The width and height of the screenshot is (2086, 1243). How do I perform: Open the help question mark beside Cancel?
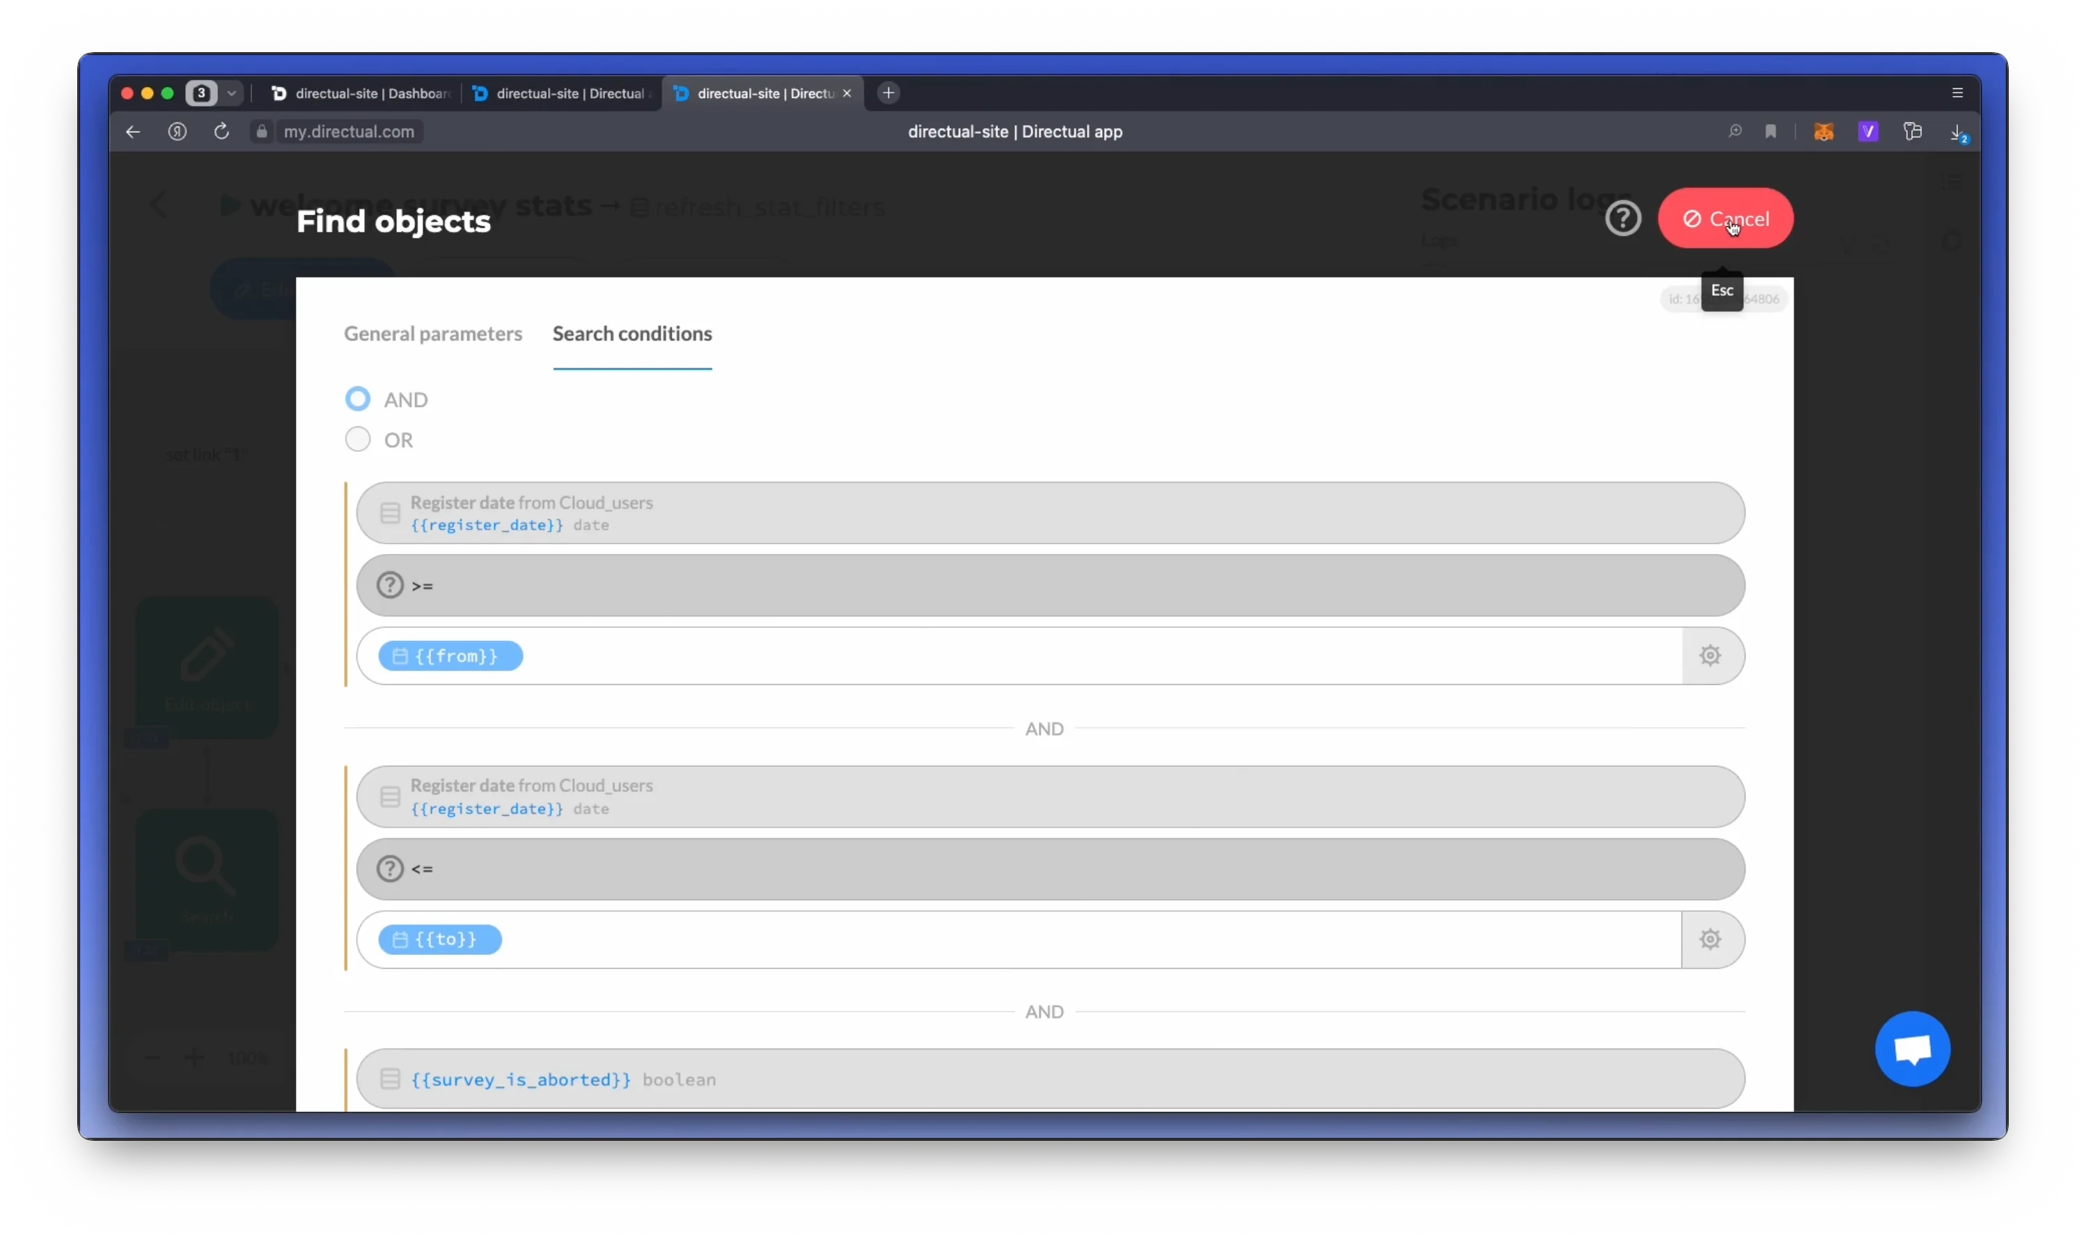(x=1623, y=219)
